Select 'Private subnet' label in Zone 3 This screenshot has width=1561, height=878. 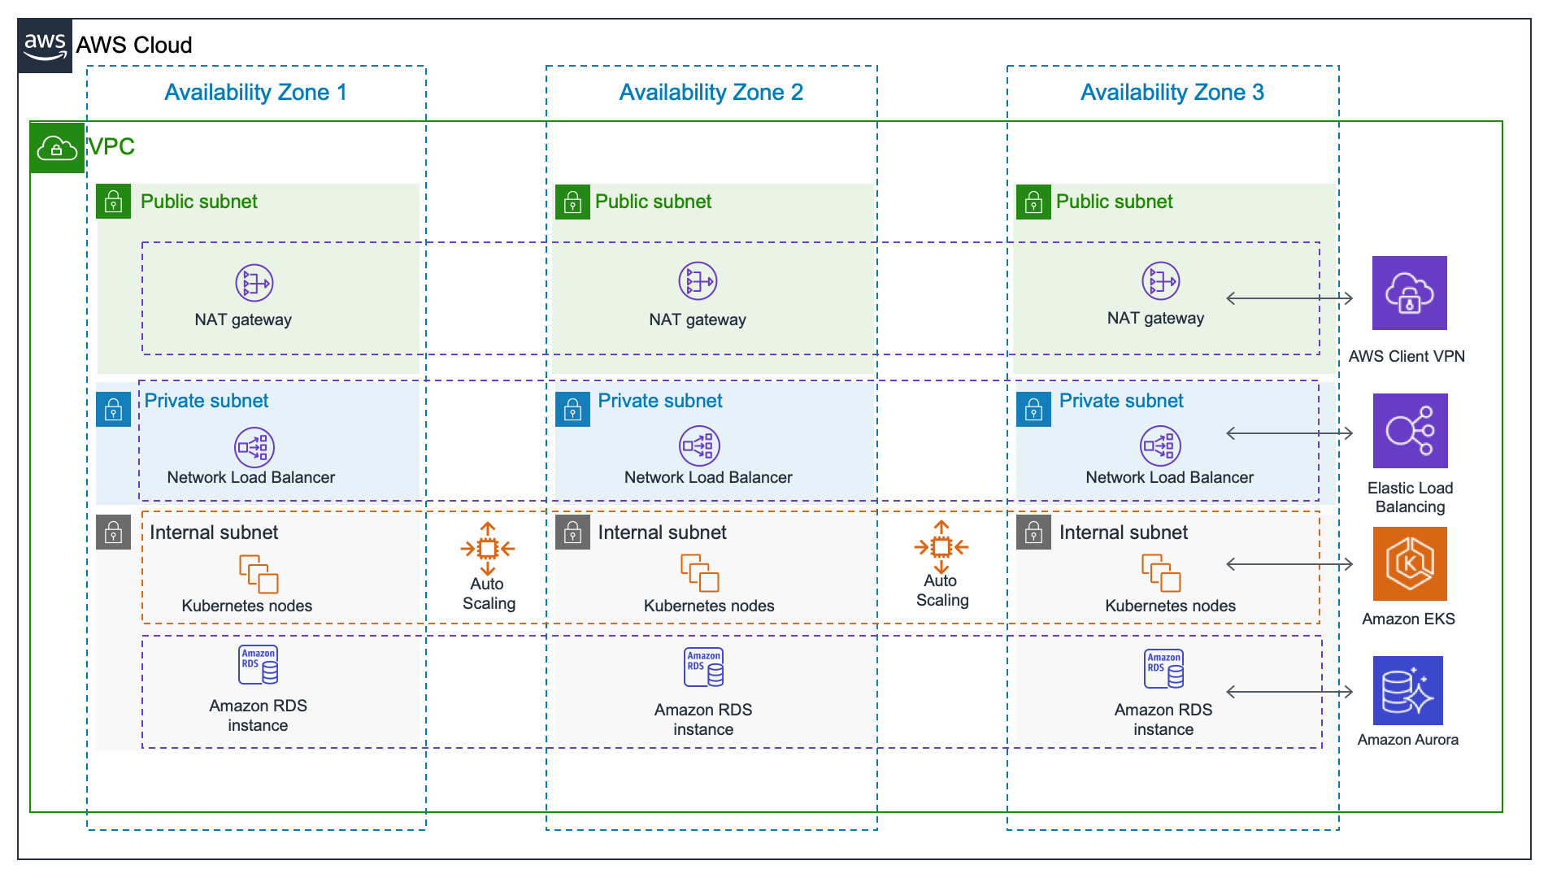(1122, 401)
